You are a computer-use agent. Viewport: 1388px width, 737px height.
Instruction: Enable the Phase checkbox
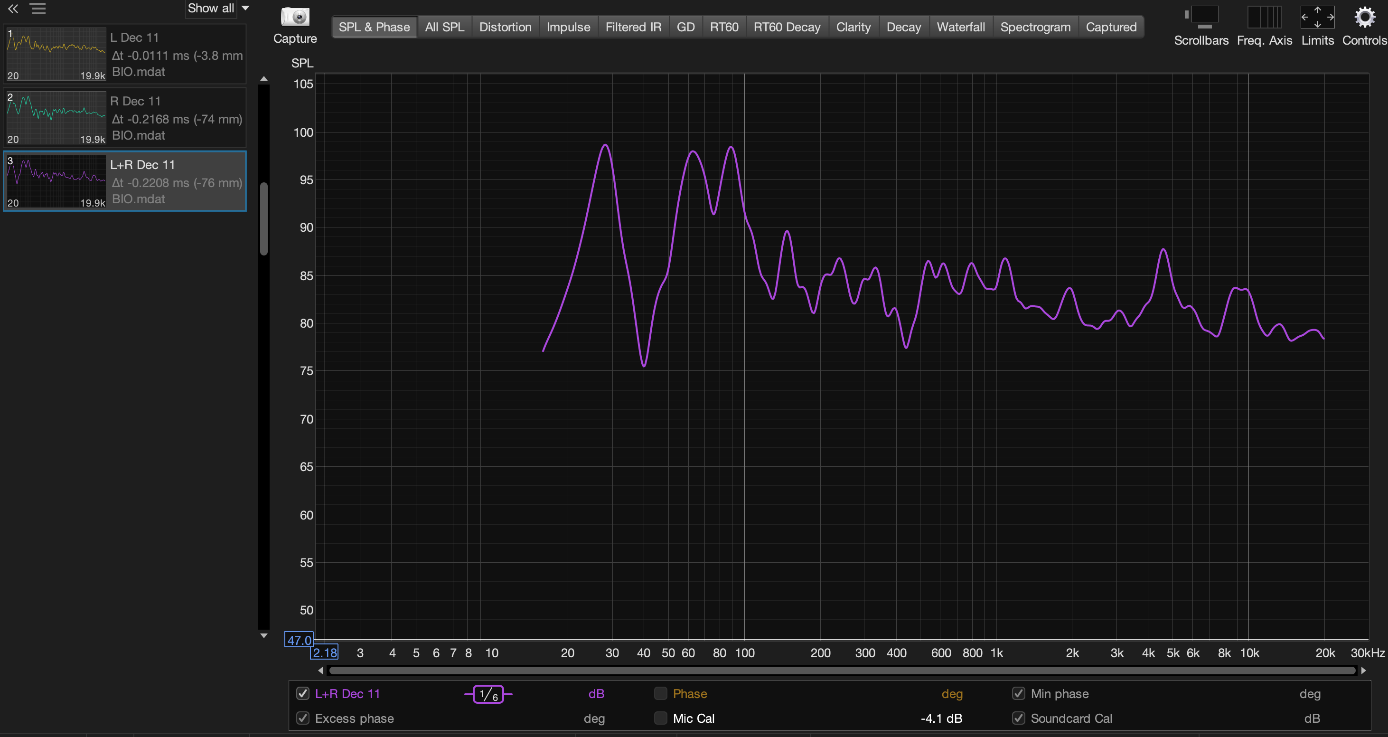click(661, 693)
